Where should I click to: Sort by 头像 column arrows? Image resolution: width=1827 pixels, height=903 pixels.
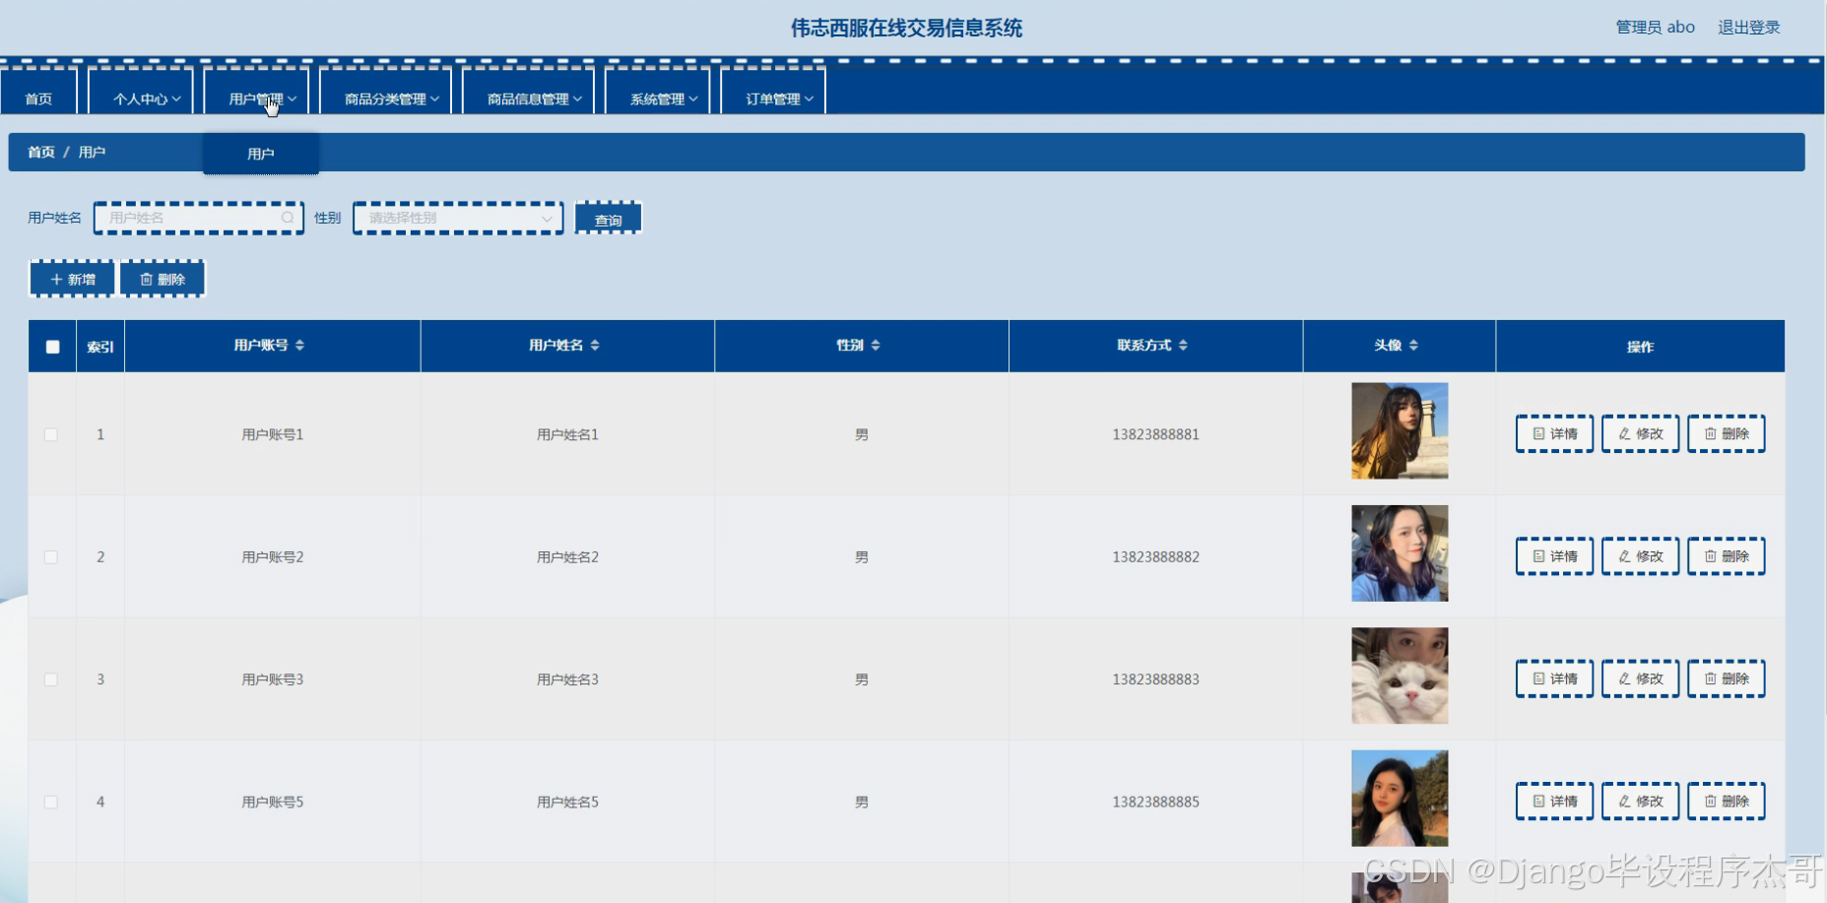pos(1413,346)
